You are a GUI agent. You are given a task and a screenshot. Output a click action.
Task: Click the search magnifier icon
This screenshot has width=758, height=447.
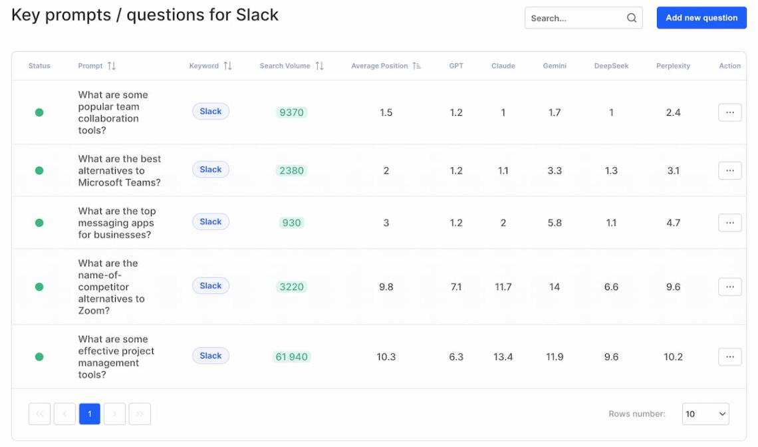point(632,18)
